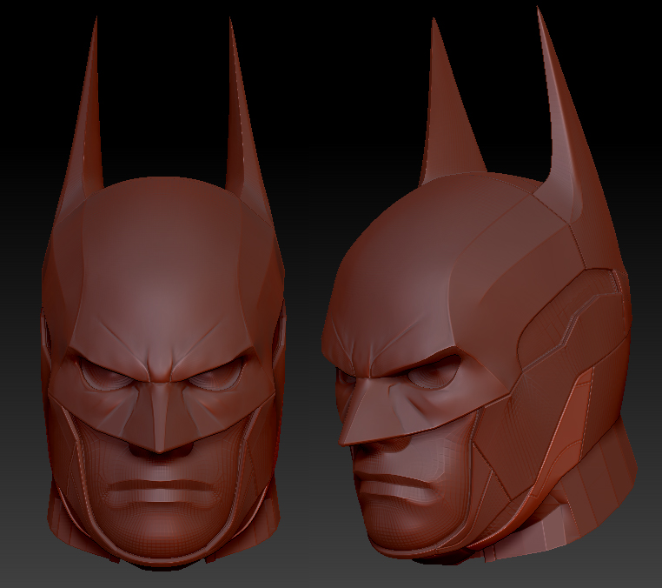Image resolution: width=662 pixels, height=588 pixels.
Task: Click the front-facing Batman cowl model's forehead
Action: pos(162,271)
